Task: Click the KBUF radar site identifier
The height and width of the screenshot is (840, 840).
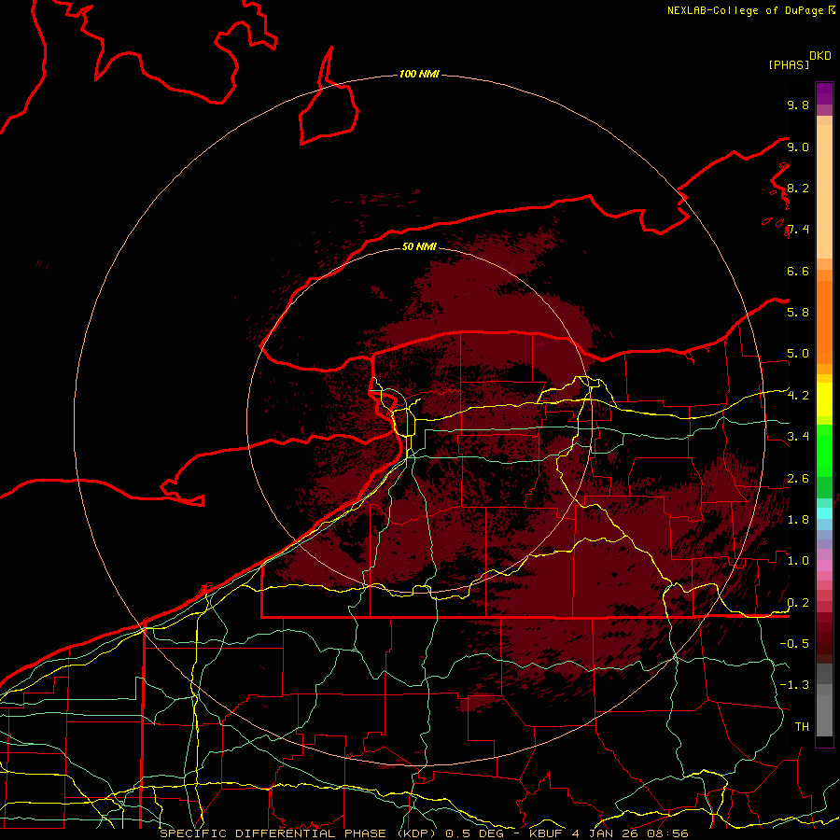Action: tap(546, 833)
